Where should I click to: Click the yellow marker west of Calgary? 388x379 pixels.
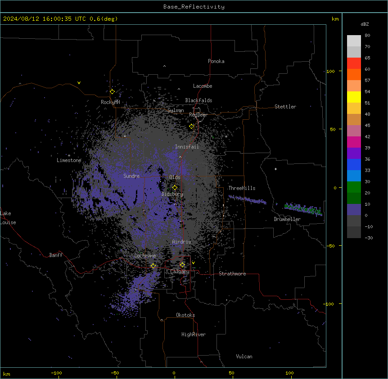coord(153,266)
